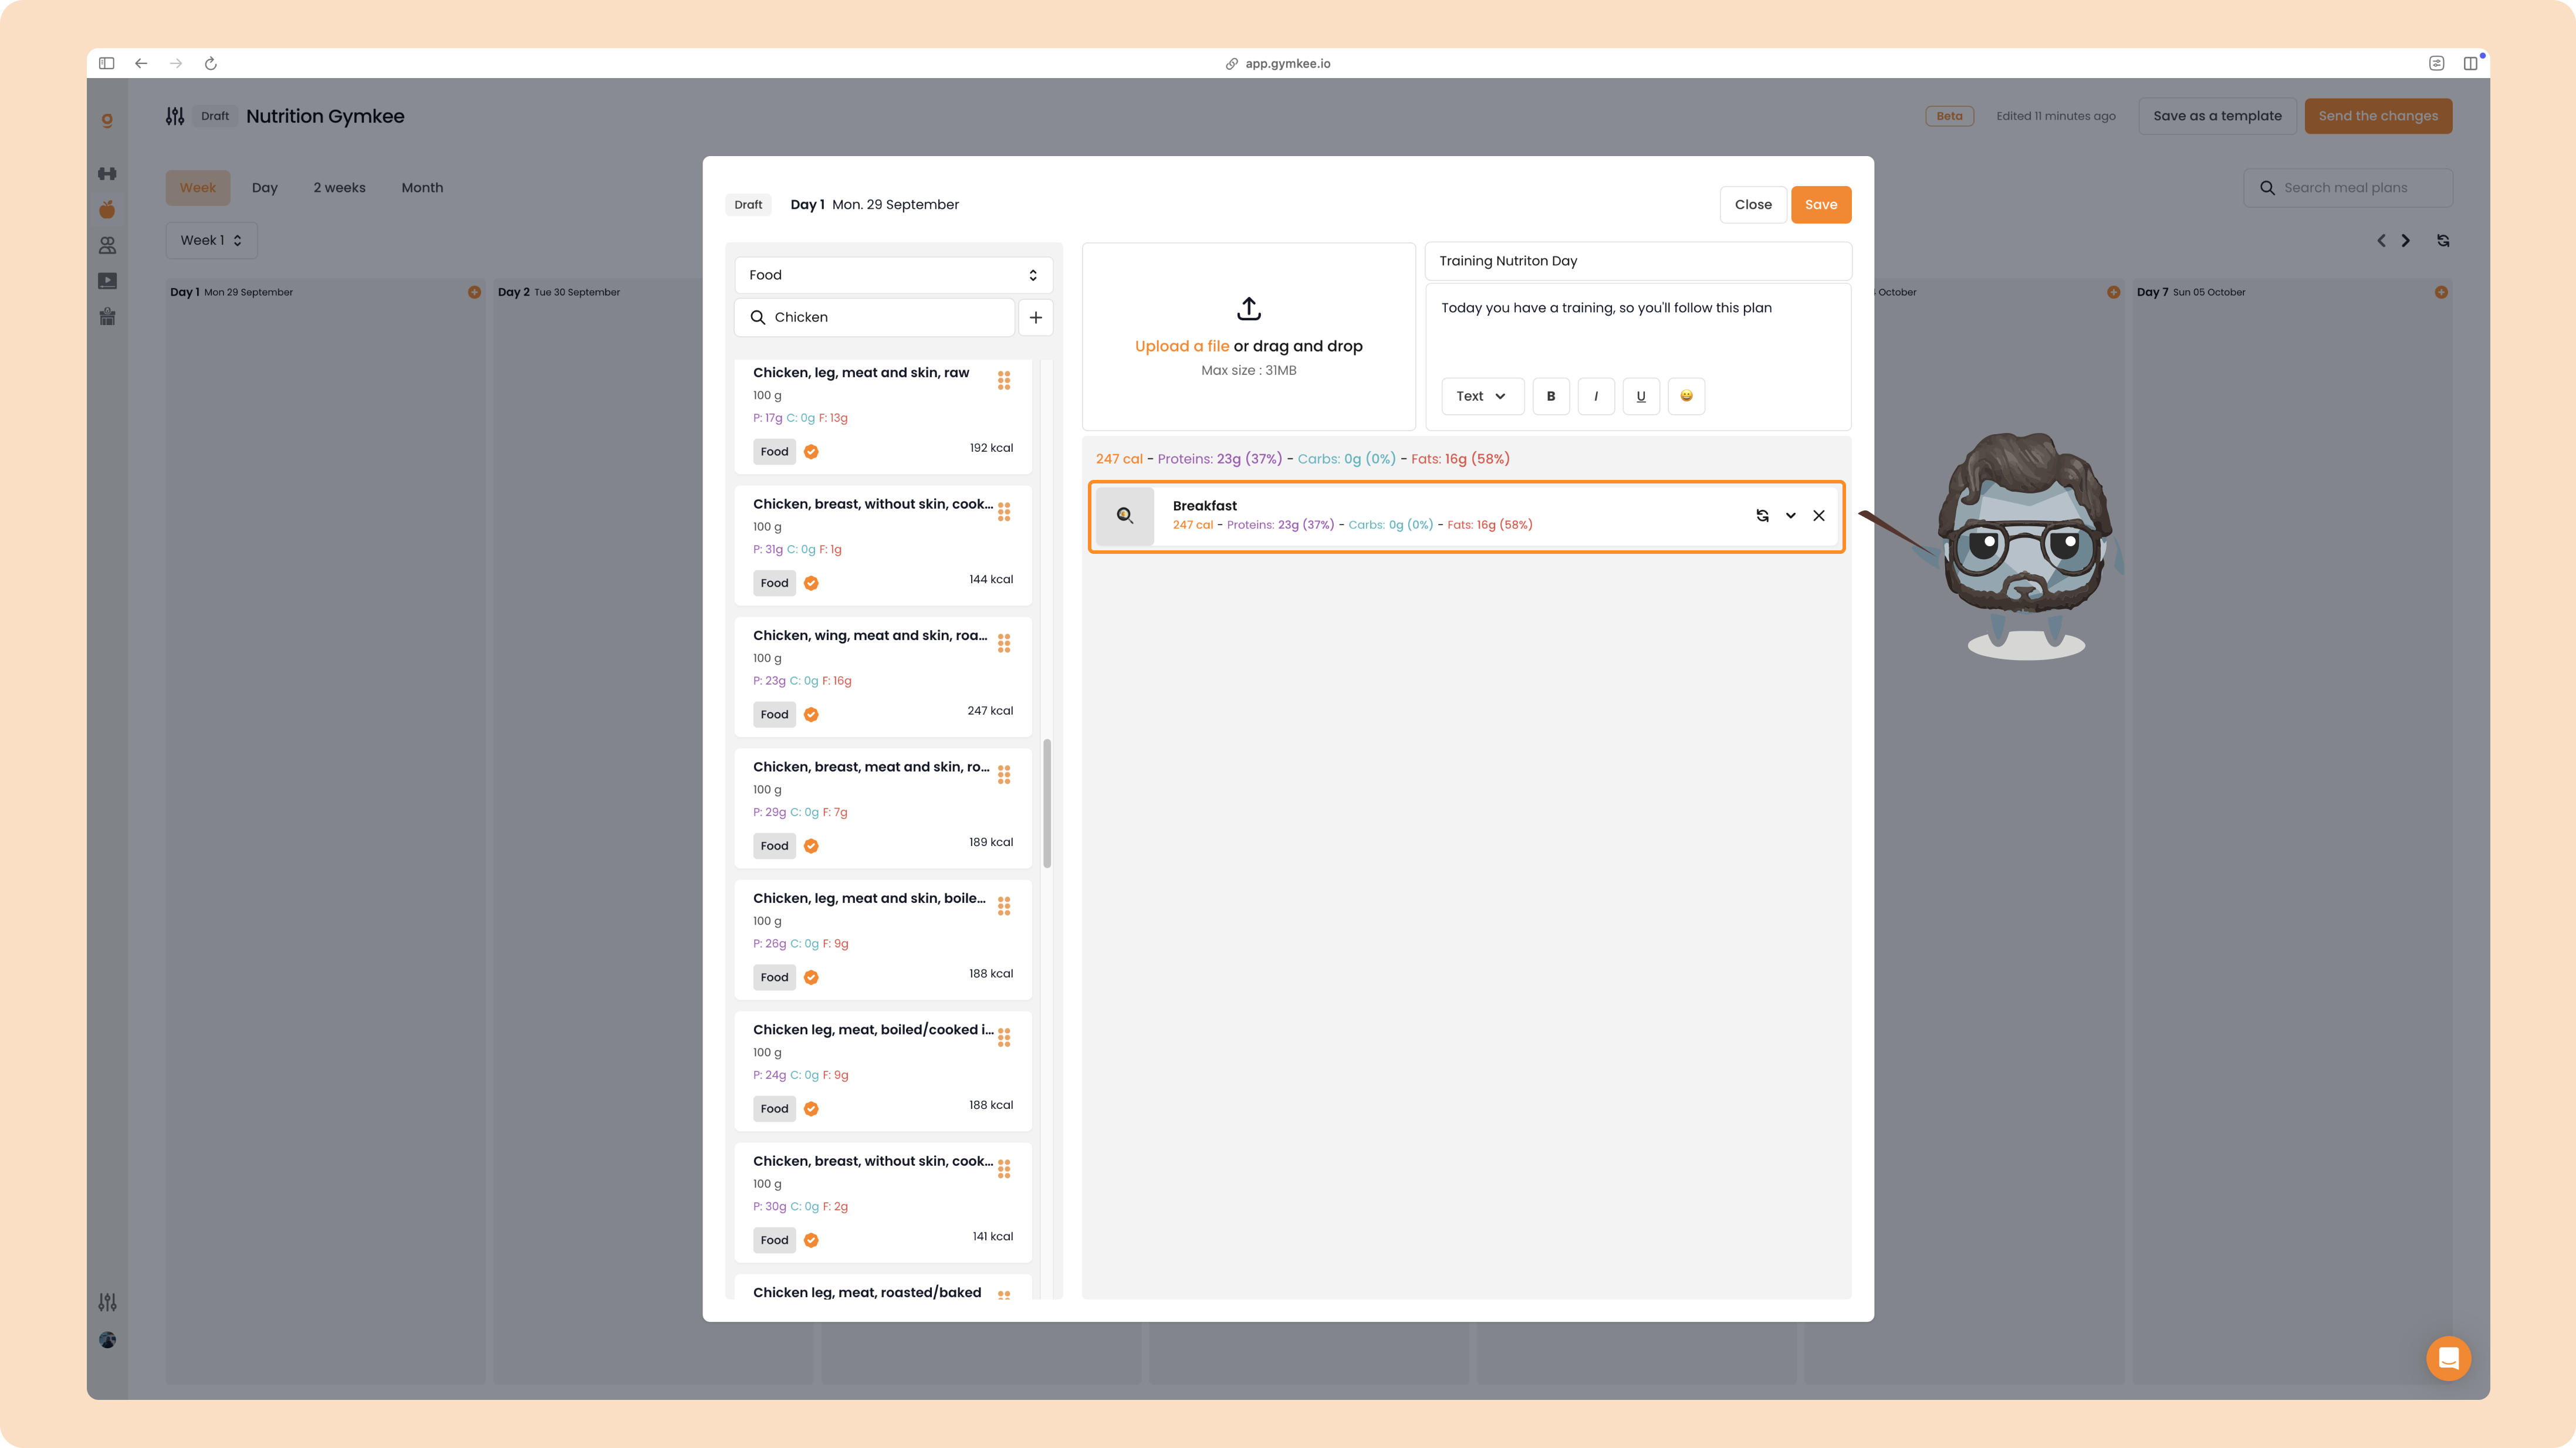Open the gift icon in sidebar
This screenshot has width=2576, height=1448.
pos(107,317)
